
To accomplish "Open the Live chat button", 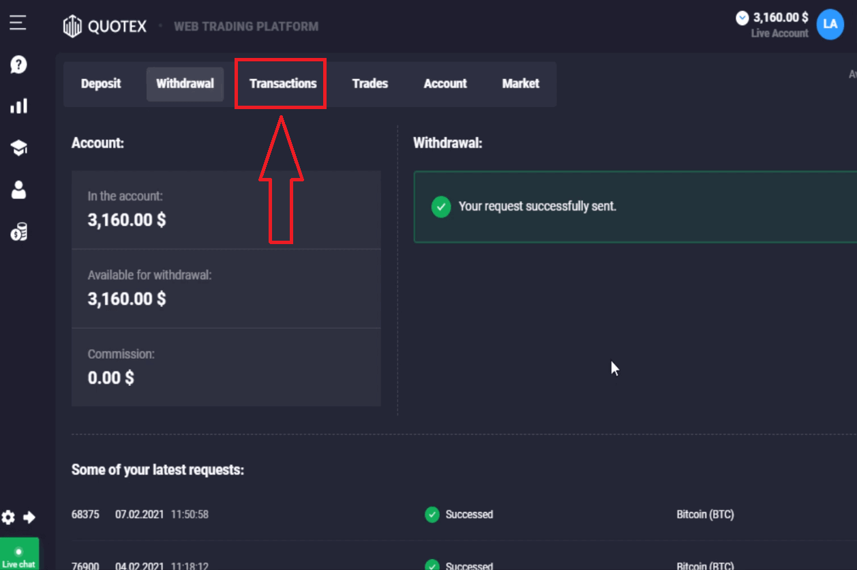I will pyautogui.click(x=19, y=556).
